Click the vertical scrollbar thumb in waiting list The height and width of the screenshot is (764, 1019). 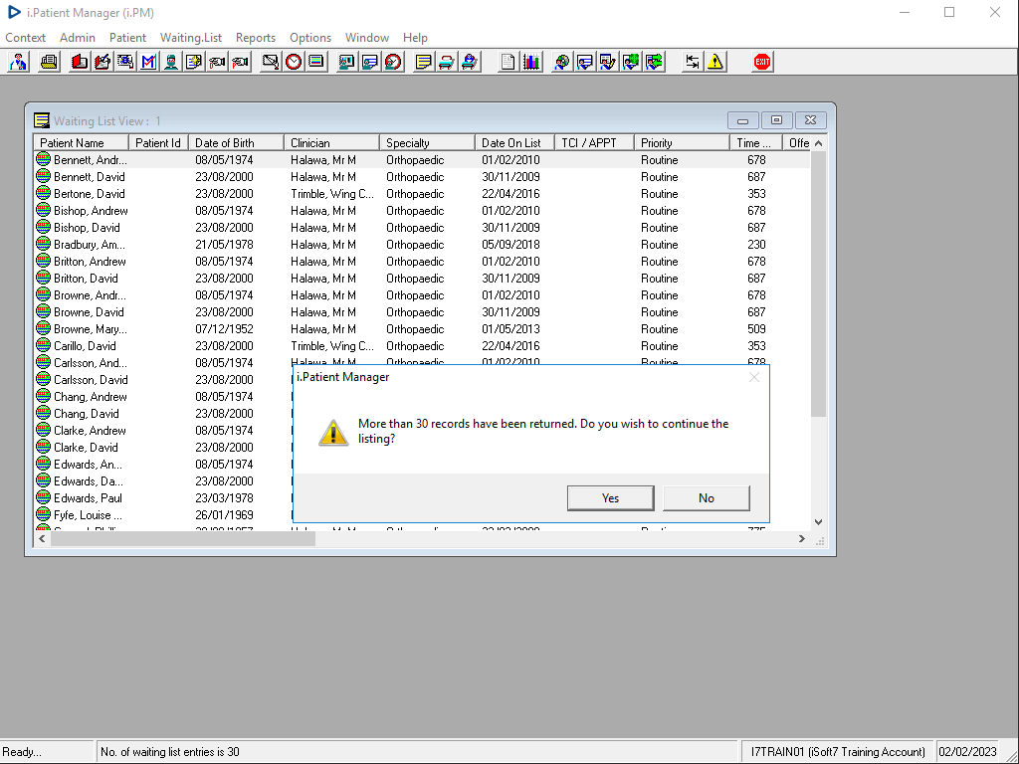818,284
